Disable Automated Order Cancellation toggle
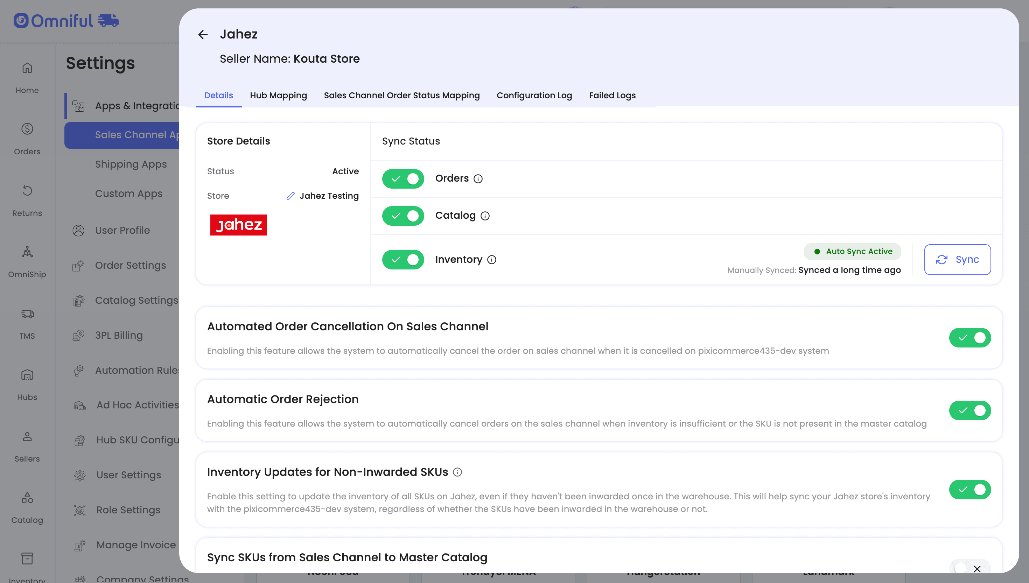This screenshot has width=1029, height=583. pyautogui.click(x=969, y=338)
